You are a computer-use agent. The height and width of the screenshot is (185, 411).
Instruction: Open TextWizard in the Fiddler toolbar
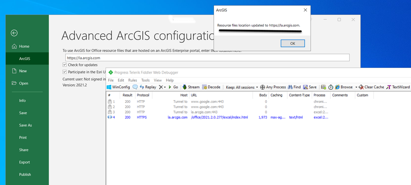tap(398, 87)
